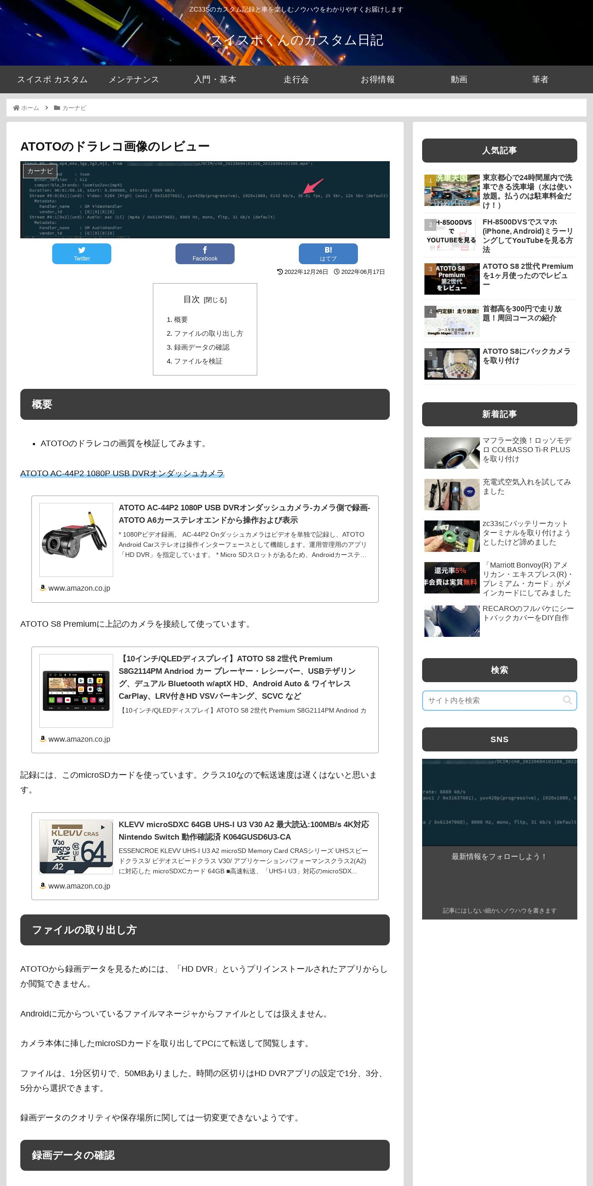Screen dimensions: 593x1186
Task: Open new article Marriott Bonvoy アメックスカード
Action: tap(500, 578)
